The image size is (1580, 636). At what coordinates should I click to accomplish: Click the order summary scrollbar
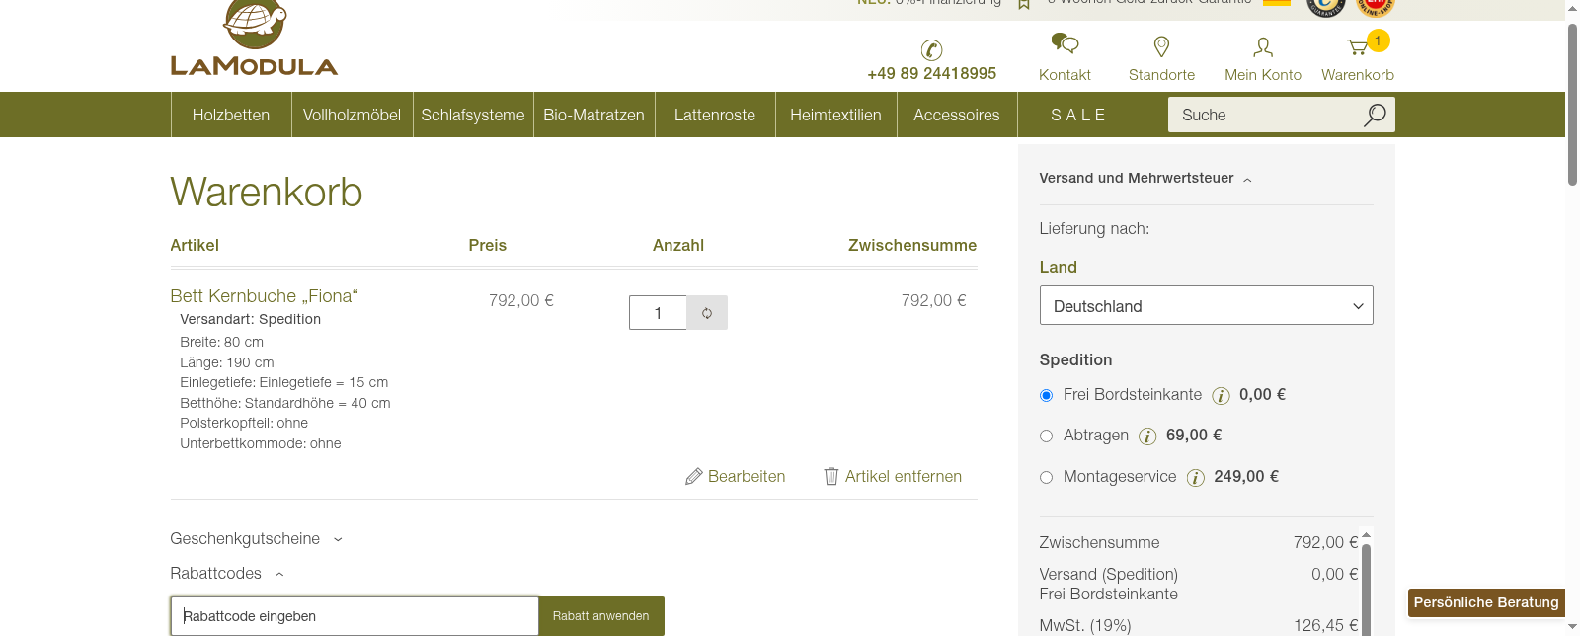[1367, 588]
